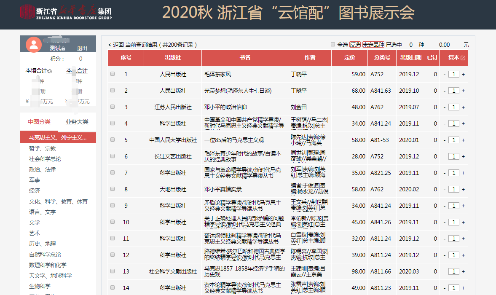
Task: Select the checkbox for row 8 邓小平真情实录
Action: (113, 189)
